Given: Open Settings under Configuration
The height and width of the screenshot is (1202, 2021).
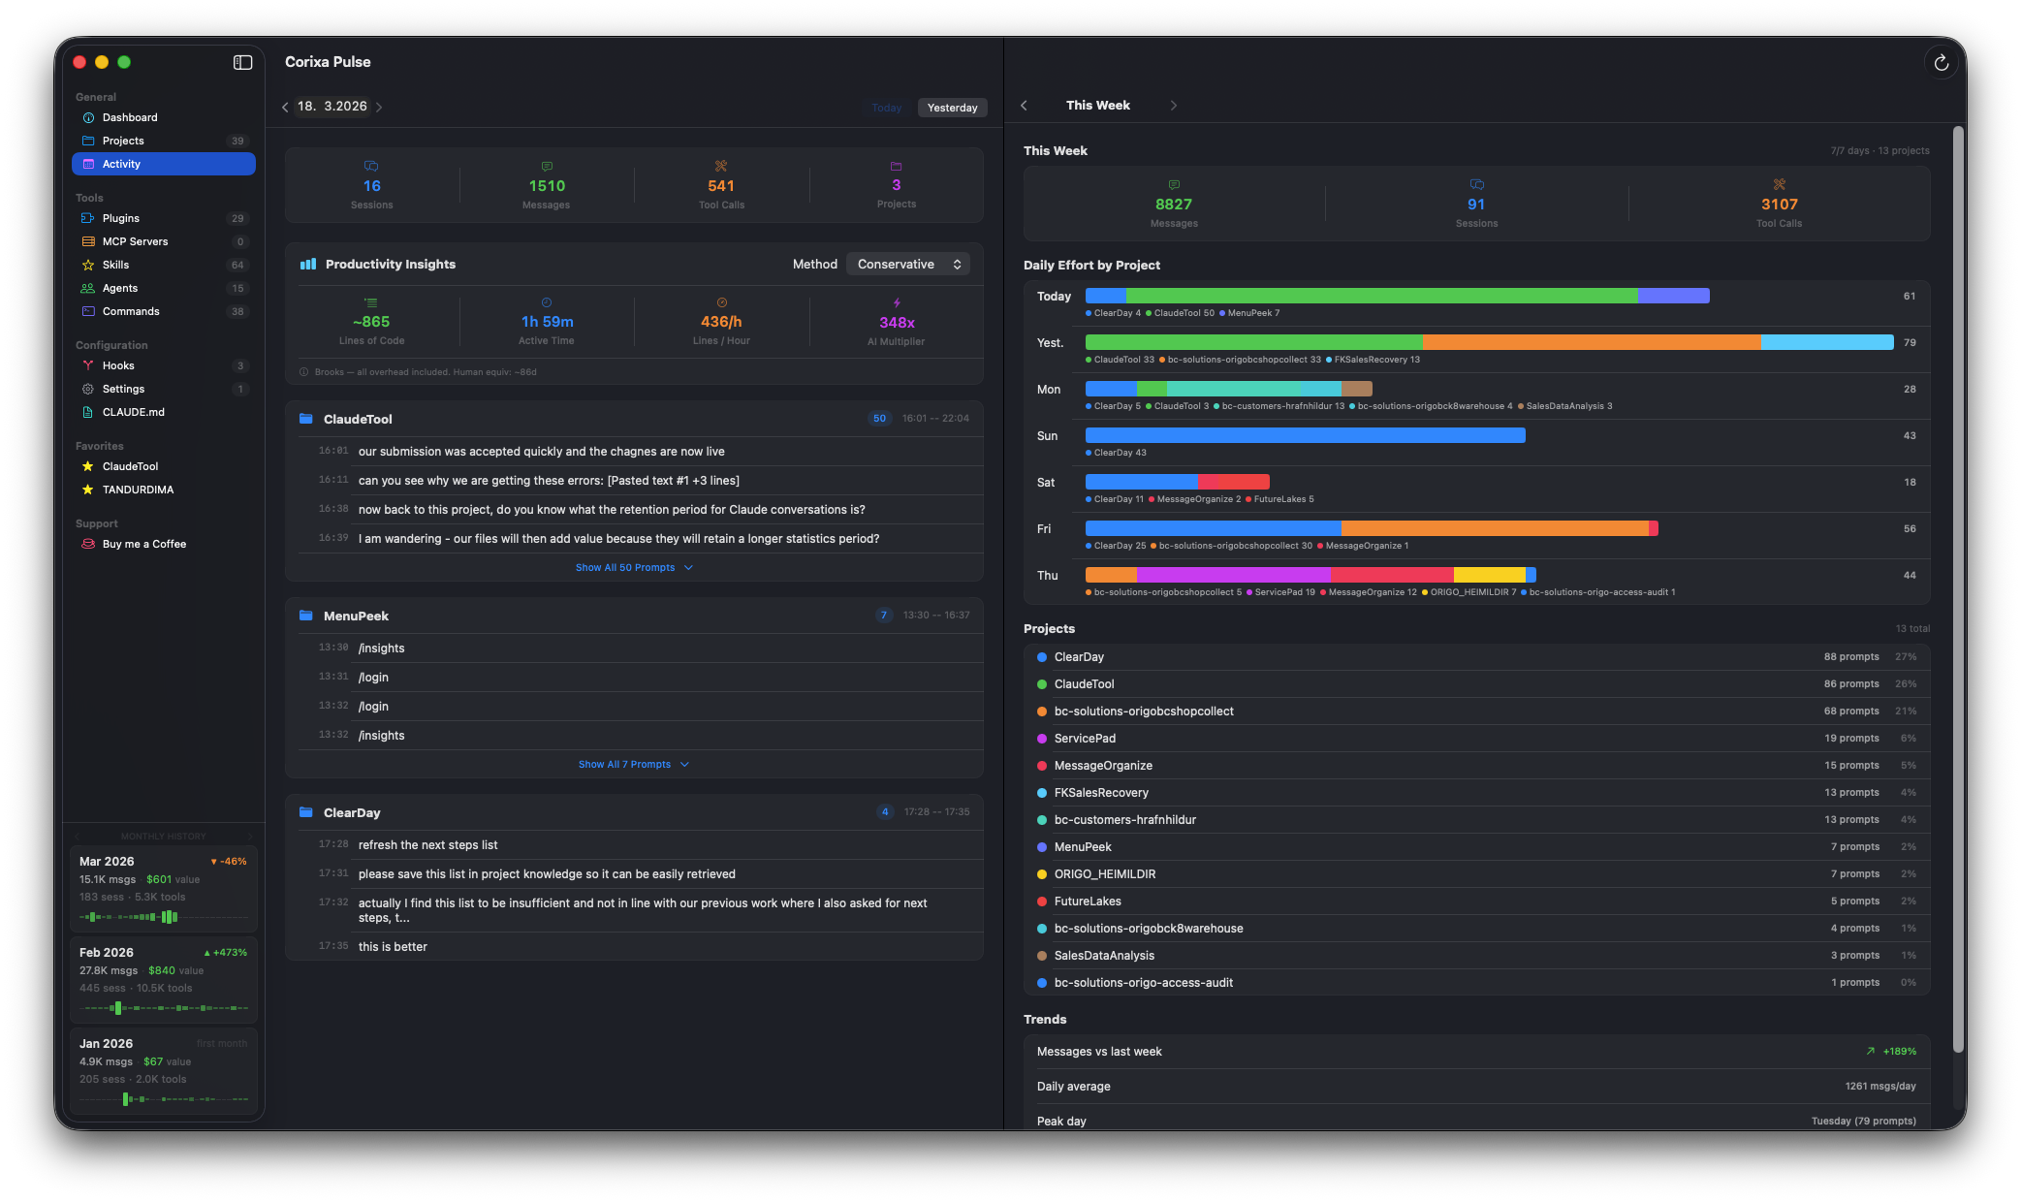Looking at the screenshot, I should point(124,389).
